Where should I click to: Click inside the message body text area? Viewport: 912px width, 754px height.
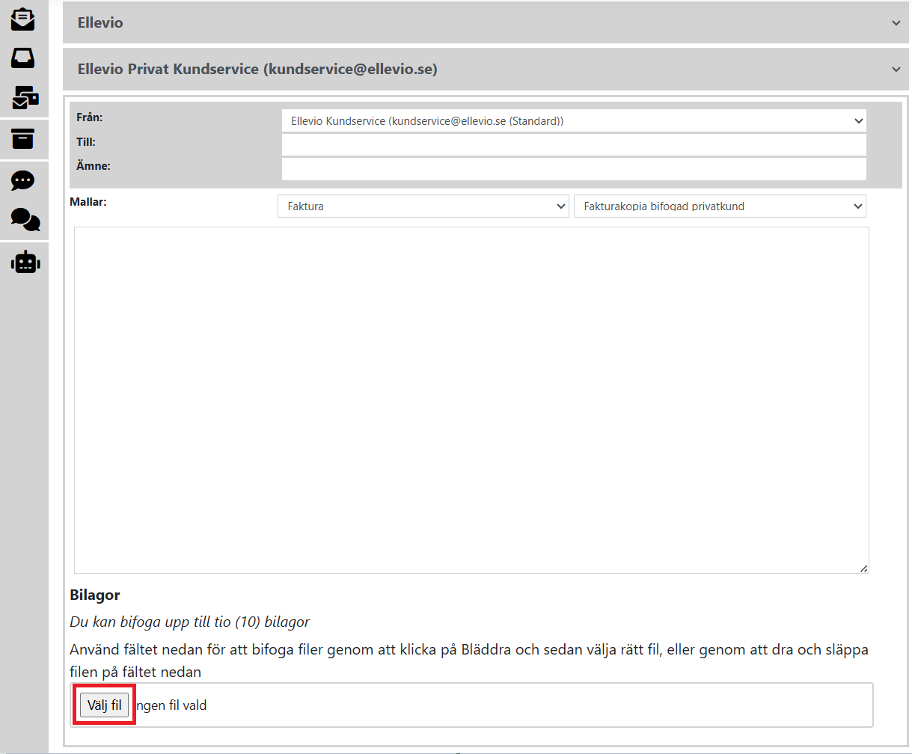[x=471, y=400]
